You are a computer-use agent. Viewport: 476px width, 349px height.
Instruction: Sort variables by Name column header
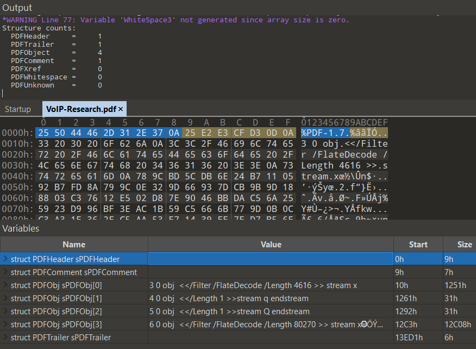point(74,245)
